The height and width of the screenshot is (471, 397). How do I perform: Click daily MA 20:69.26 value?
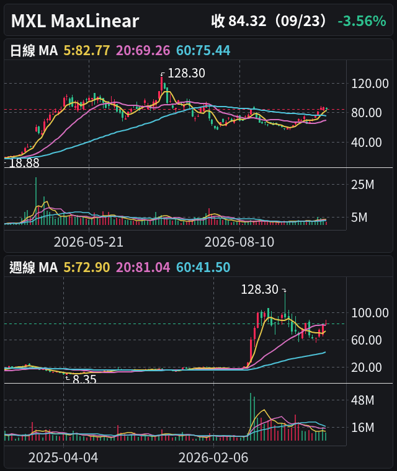[143, 50]
